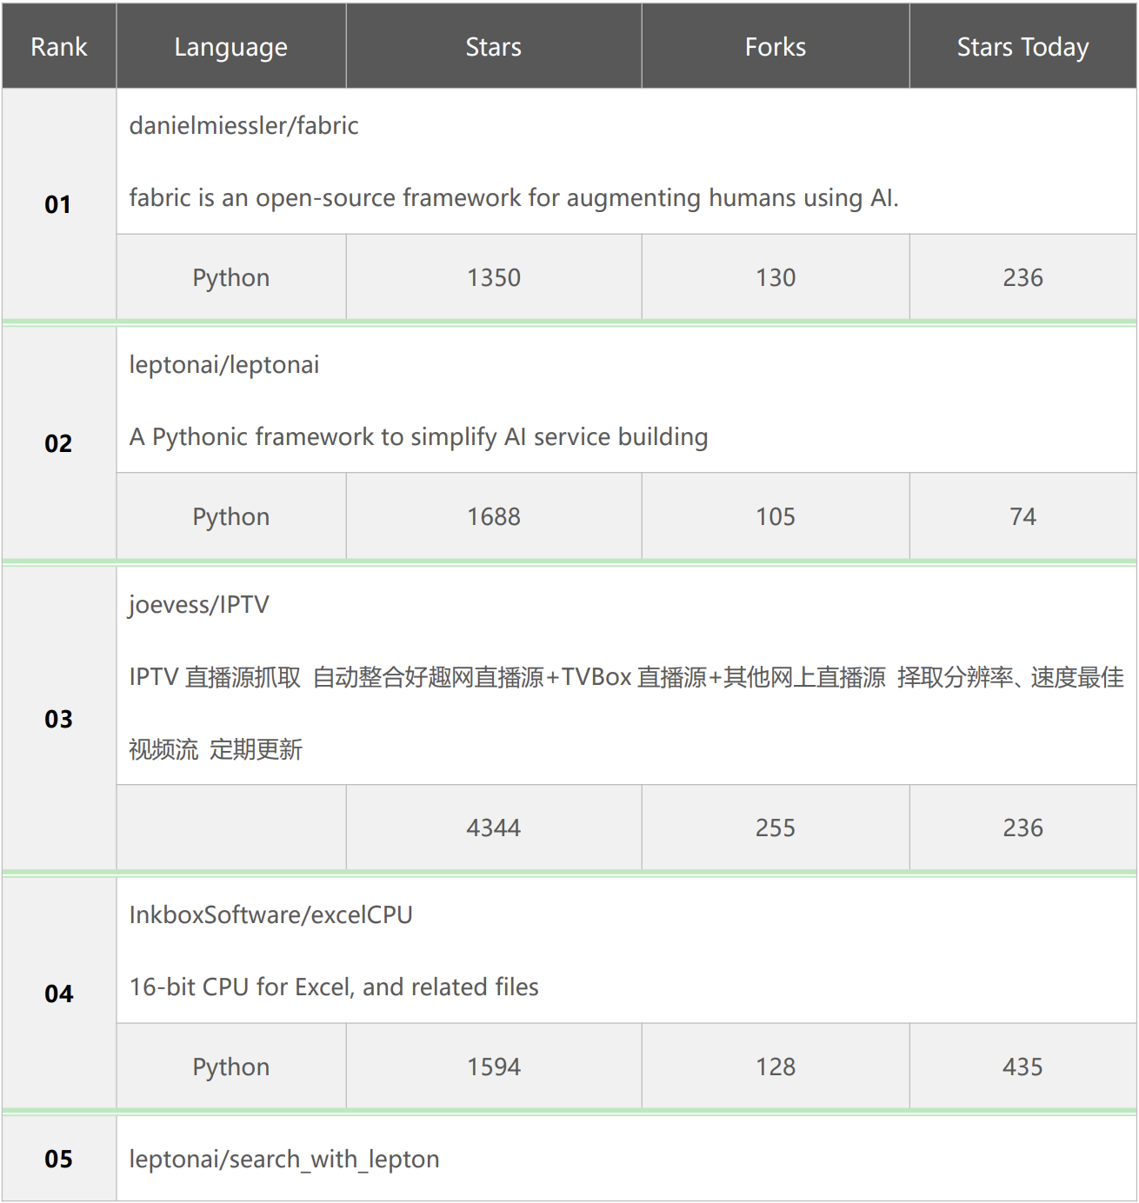The width and height of the screenshot is (1139, 1203).
Task: Select the fabric framework description text
Action: pos(513,198)
